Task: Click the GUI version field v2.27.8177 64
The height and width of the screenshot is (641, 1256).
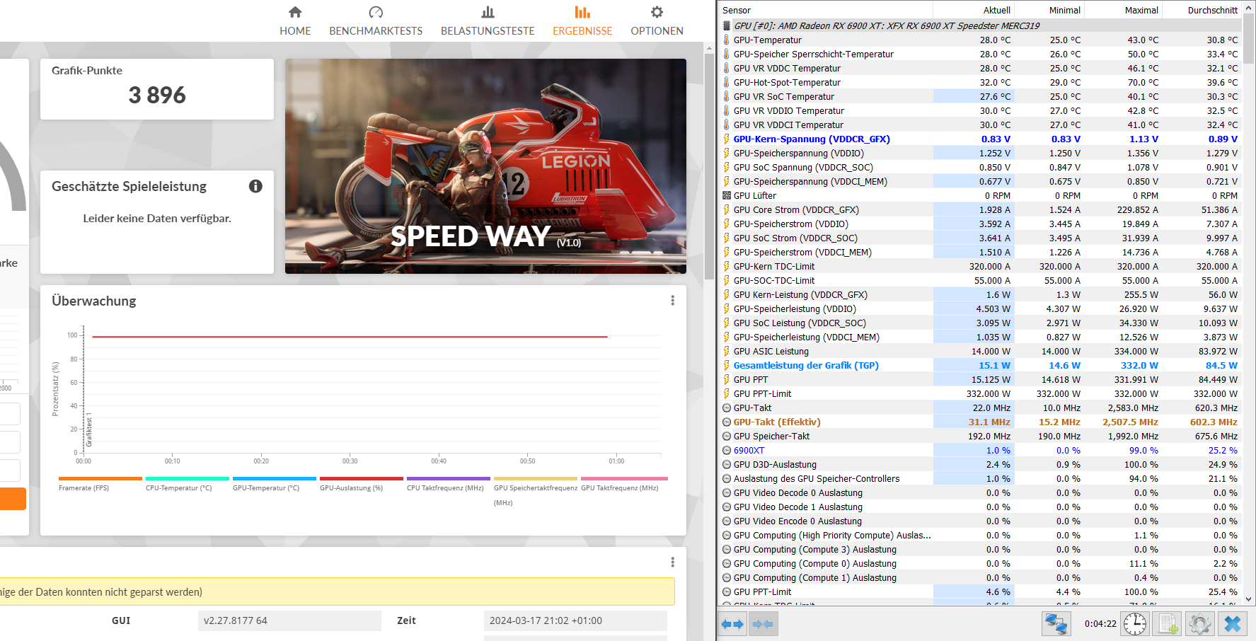Action: coord(289,620)
